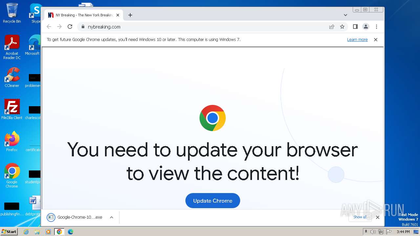
Task: Show hidden system tray icons
Action: click(x=366, y=231)
